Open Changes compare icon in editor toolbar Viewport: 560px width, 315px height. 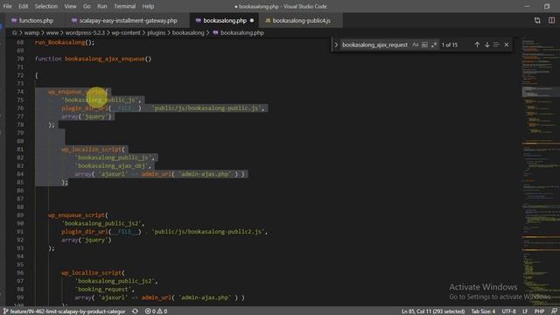(x=537, y=21)
